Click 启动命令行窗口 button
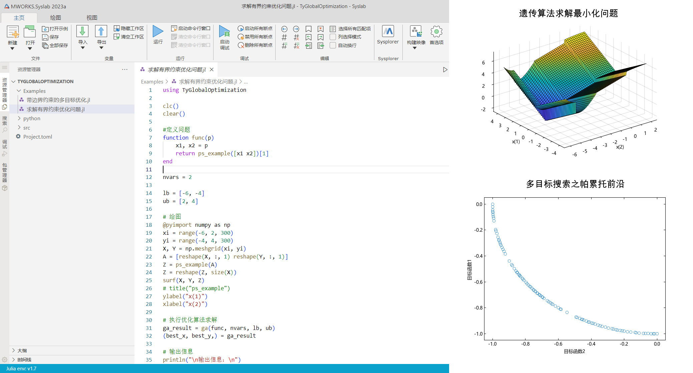The width and height of the screenshot is (693, 373). point(191,28)
